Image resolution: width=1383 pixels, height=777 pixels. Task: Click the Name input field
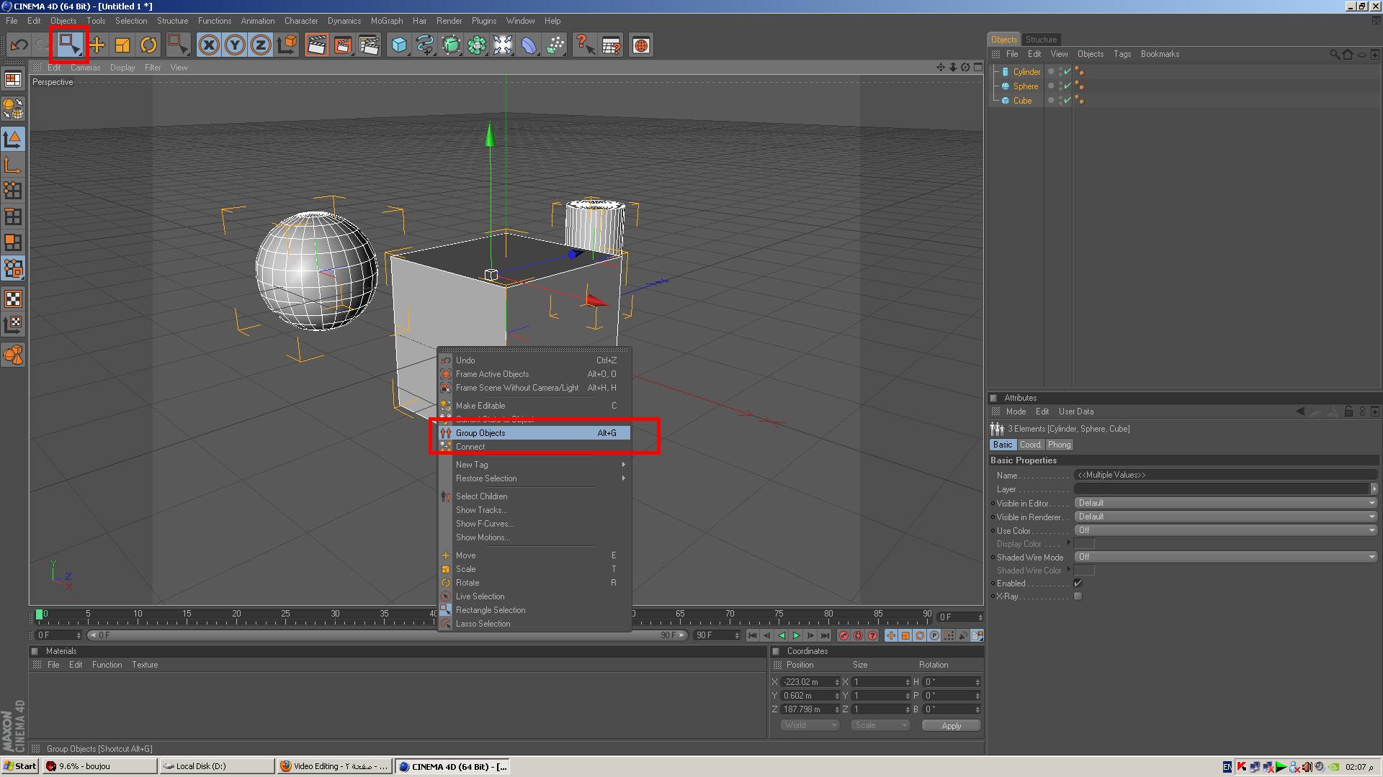click(1225, 475)
